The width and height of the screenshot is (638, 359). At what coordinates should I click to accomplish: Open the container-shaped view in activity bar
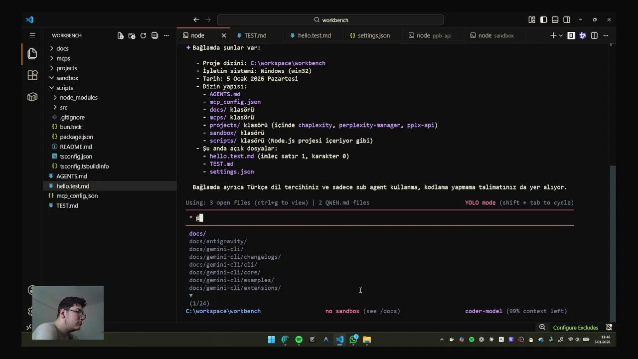pyautogui.click(x=32, y=97)
